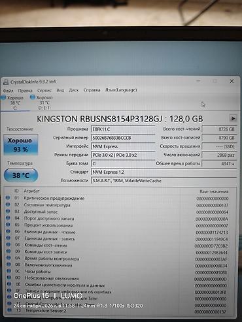The width and height of the screenshot is (242, 322).
Task: Click status icon of Команды хост-чтения row
Action: point(9,245)
